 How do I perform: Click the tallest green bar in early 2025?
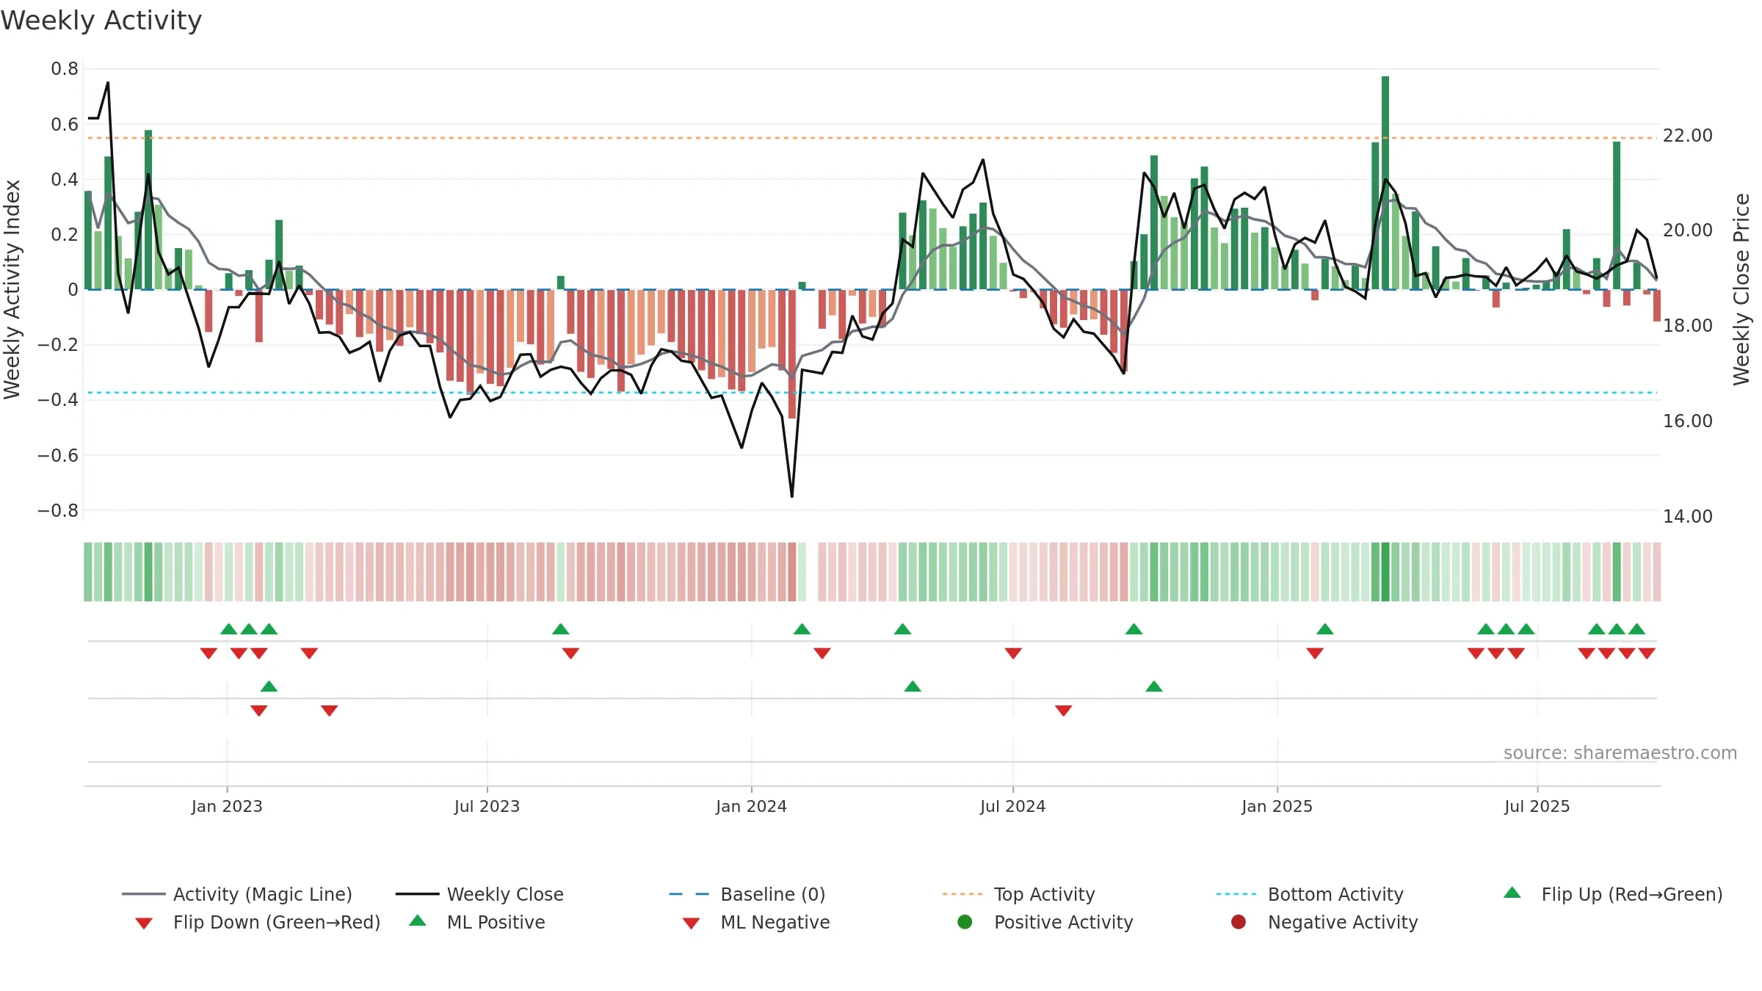[x=1385, y=183]
